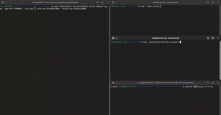The height and width of the screenshot is (115, 221).
Task: Expand tab dropdown in tdx@attacker-td terminal
Action: (117, 38)
